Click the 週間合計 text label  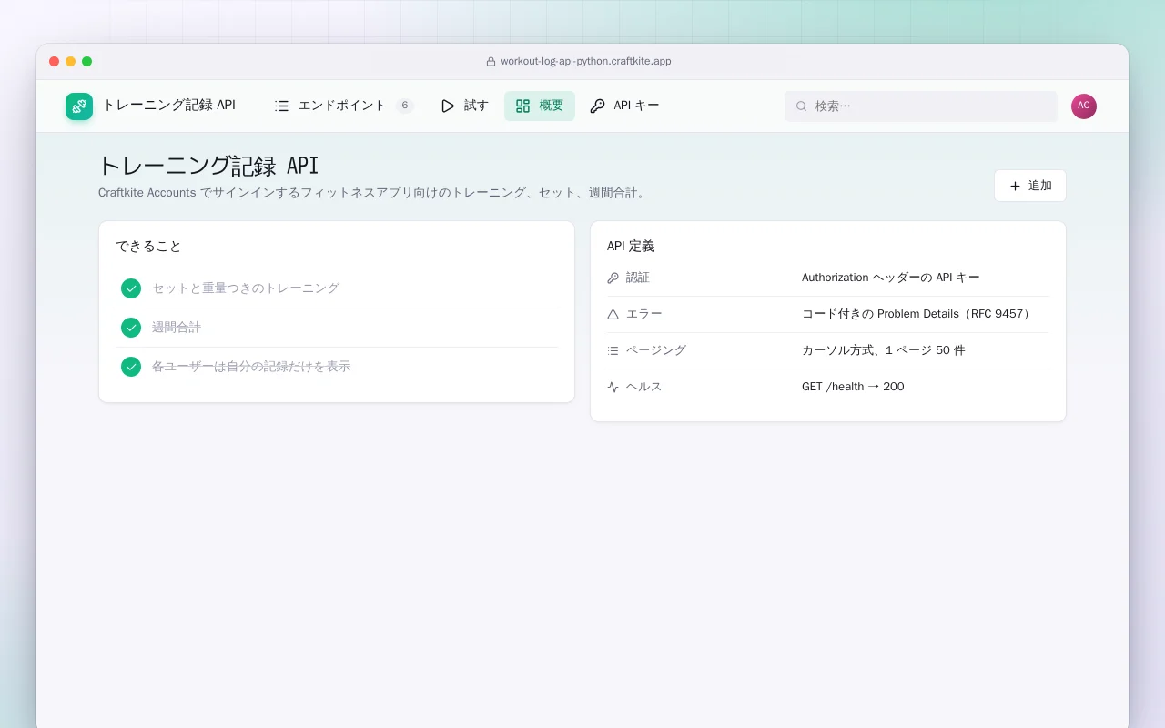click(x=177, y=328)
